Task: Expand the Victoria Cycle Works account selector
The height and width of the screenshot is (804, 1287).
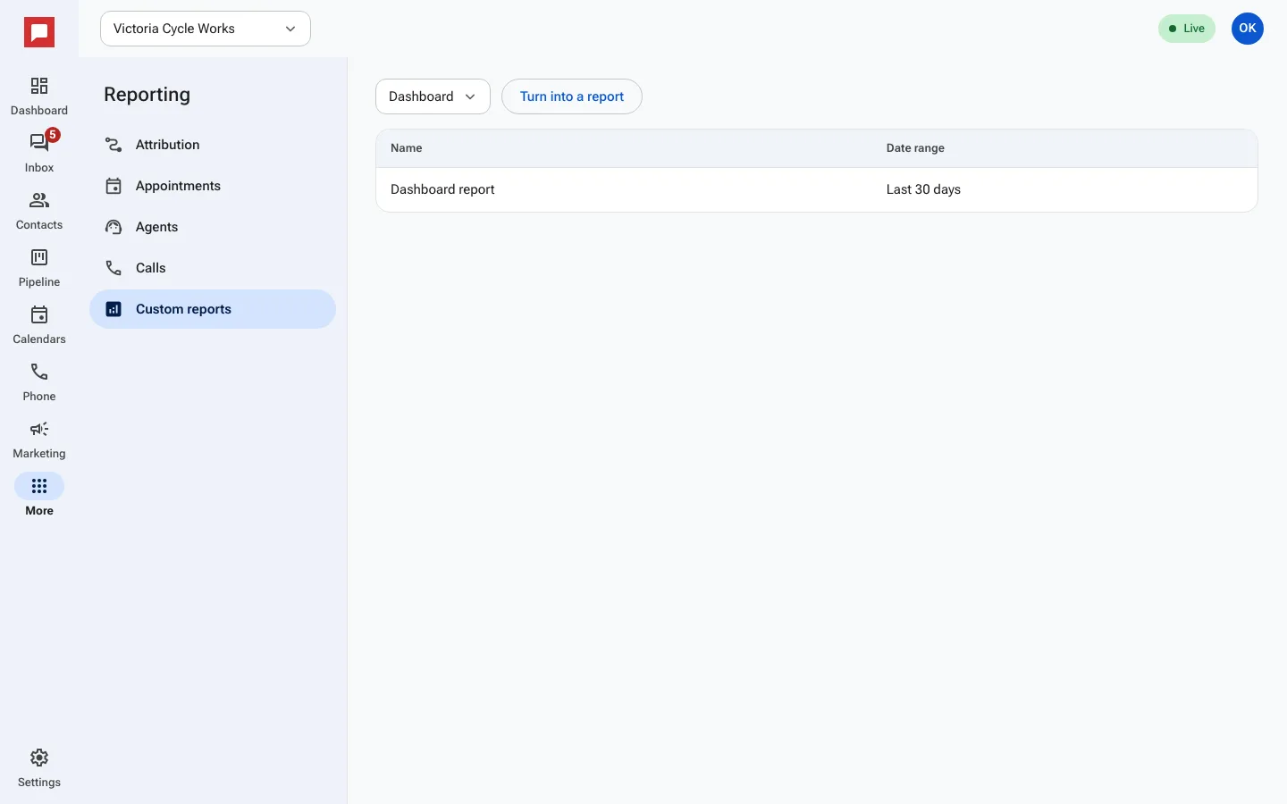Action: click(206, 29)
